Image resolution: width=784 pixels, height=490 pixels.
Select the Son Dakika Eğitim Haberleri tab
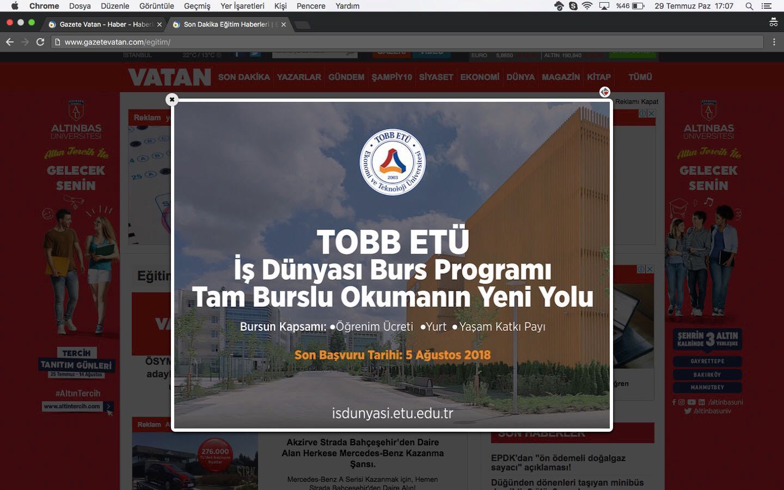(229, 24)
